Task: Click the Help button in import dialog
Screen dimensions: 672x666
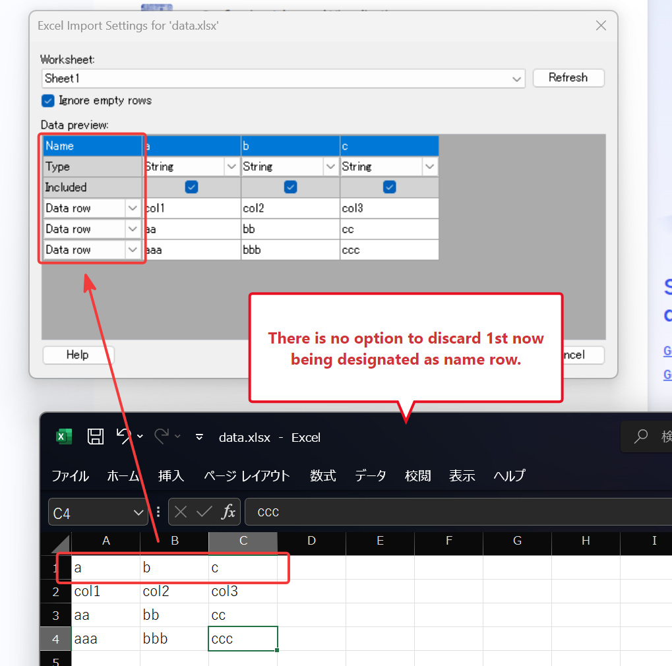Action: tap(78, 355)
